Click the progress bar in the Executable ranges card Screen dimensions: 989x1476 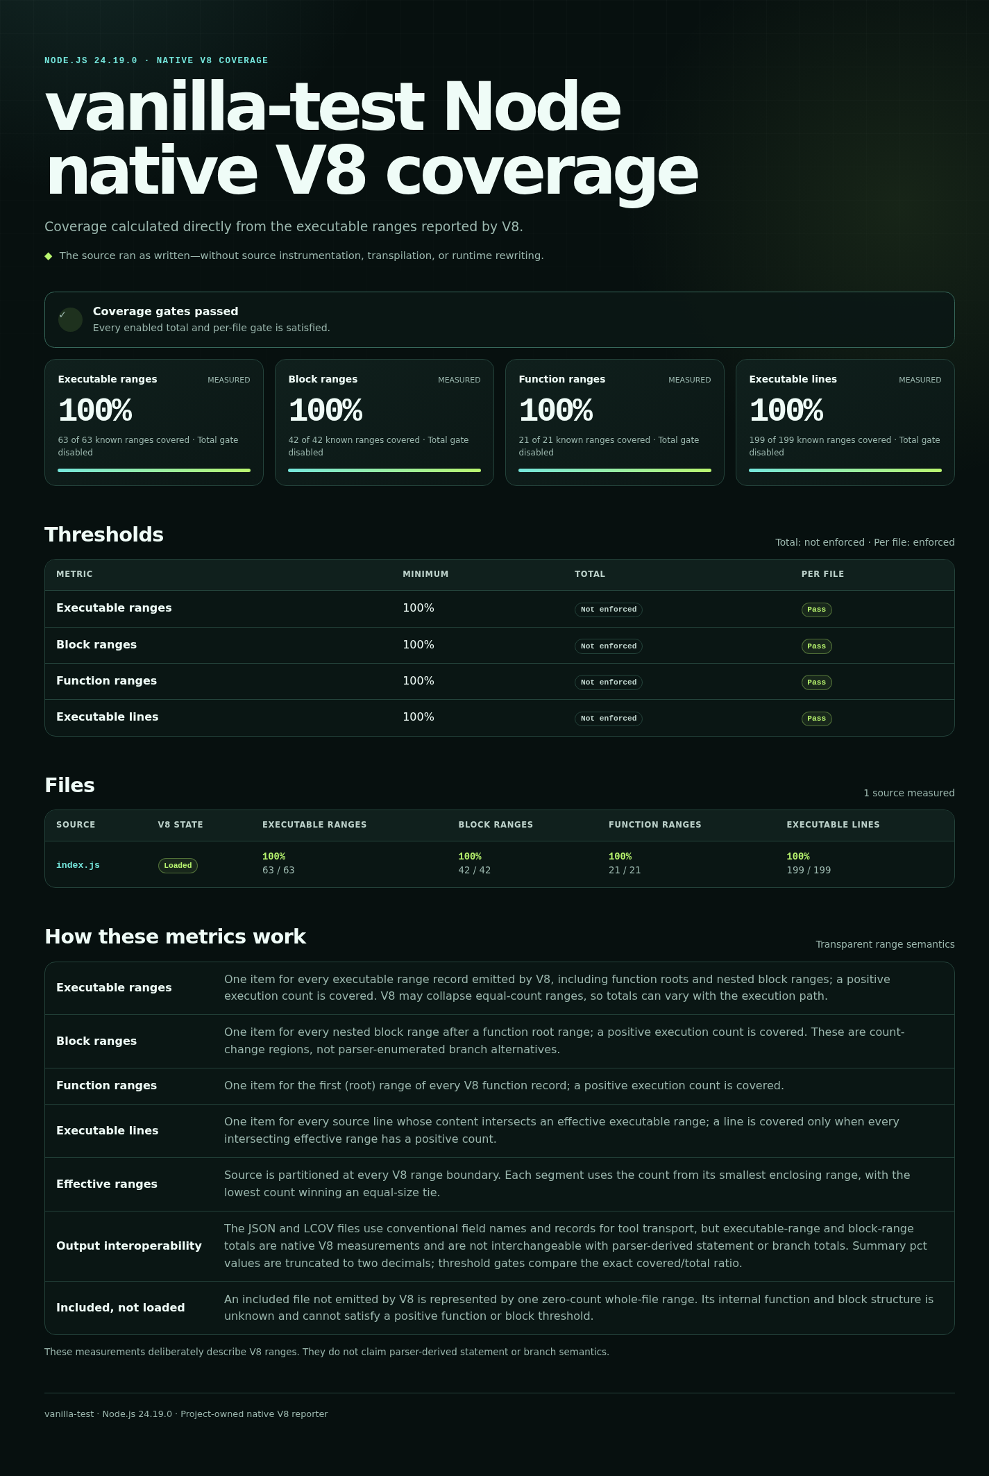pyautogui.click(x=154, y=470)
